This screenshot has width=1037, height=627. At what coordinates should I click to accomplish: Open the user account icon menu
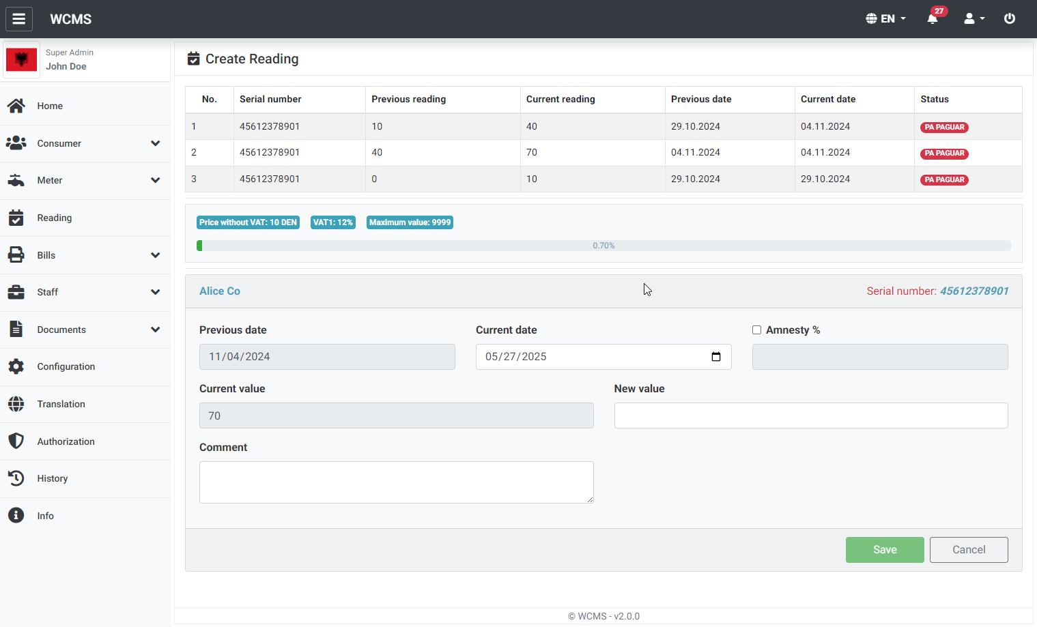(x=974, y=18)
